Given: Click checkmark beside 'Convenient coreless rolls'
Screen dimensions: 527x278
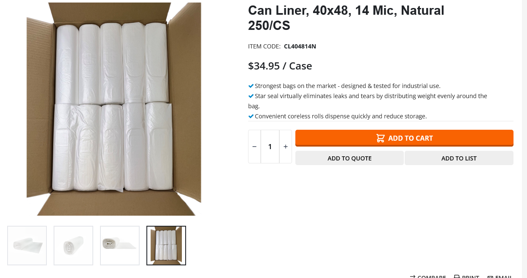Looking at the screenshot, I should click(251, 116).
